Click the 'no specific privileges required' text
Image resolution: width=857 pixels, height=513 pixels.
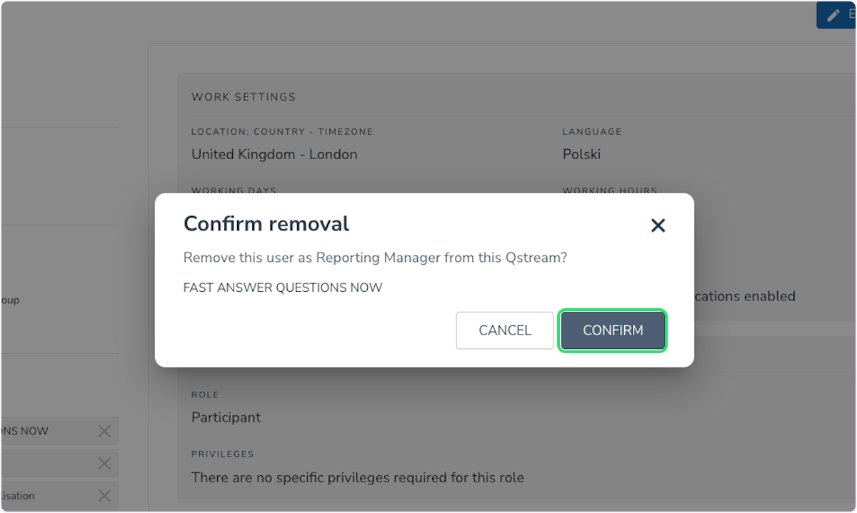pos(358,477)
